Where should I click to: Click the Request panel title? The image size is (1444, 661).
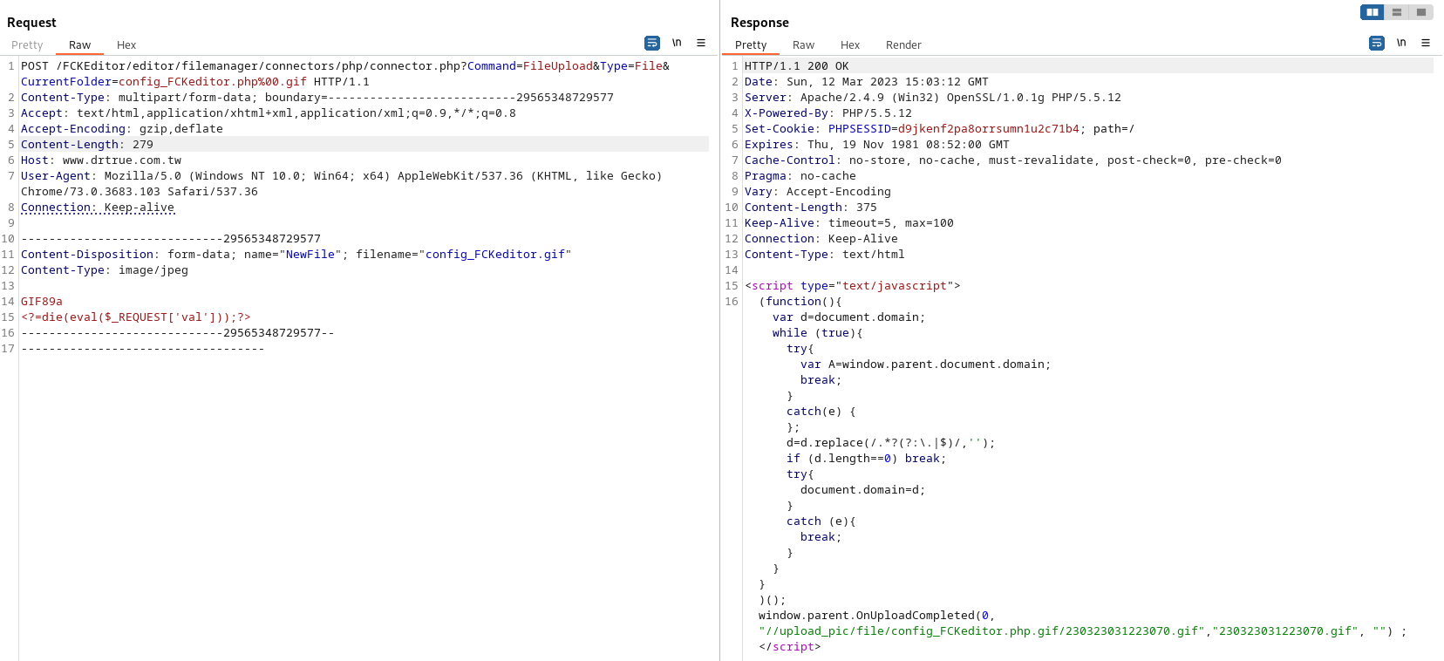click(31, 23)
